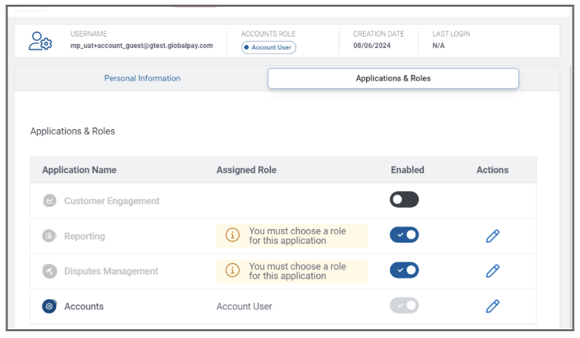The height and width of the screenshot is (338, 580).
Task: Edit the Accounts role pencil icon
Action: pyautogui.click(x=493, y=306)
